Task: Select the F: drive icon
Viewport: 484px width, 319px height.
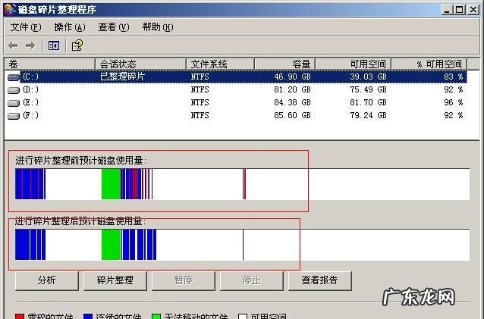Action: click(14, 116)
